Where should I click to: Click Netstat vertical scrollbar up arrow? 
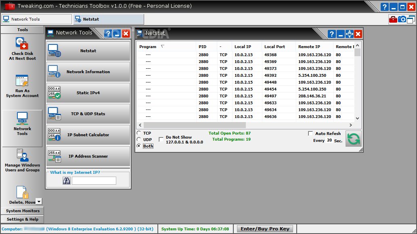tap(357, 46)
